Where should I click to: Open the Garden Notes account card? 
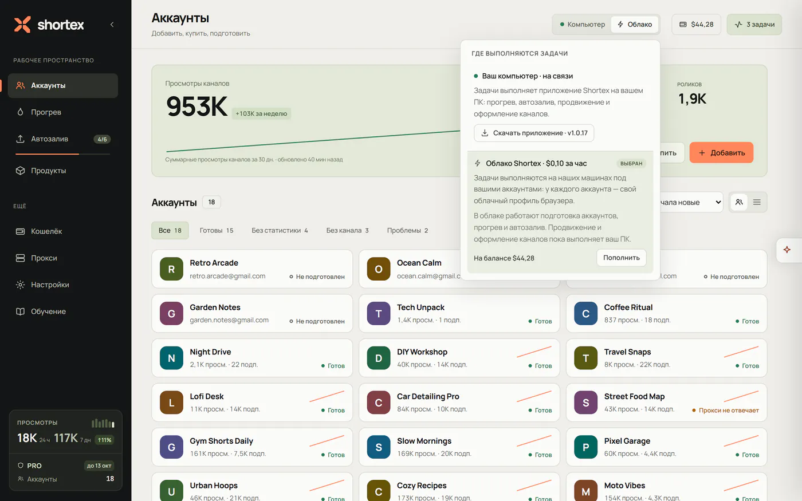tap(252, 313)
